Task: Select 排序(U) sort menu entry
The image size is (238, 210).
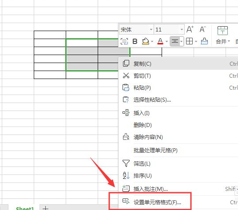Action: tap(178, 176)
